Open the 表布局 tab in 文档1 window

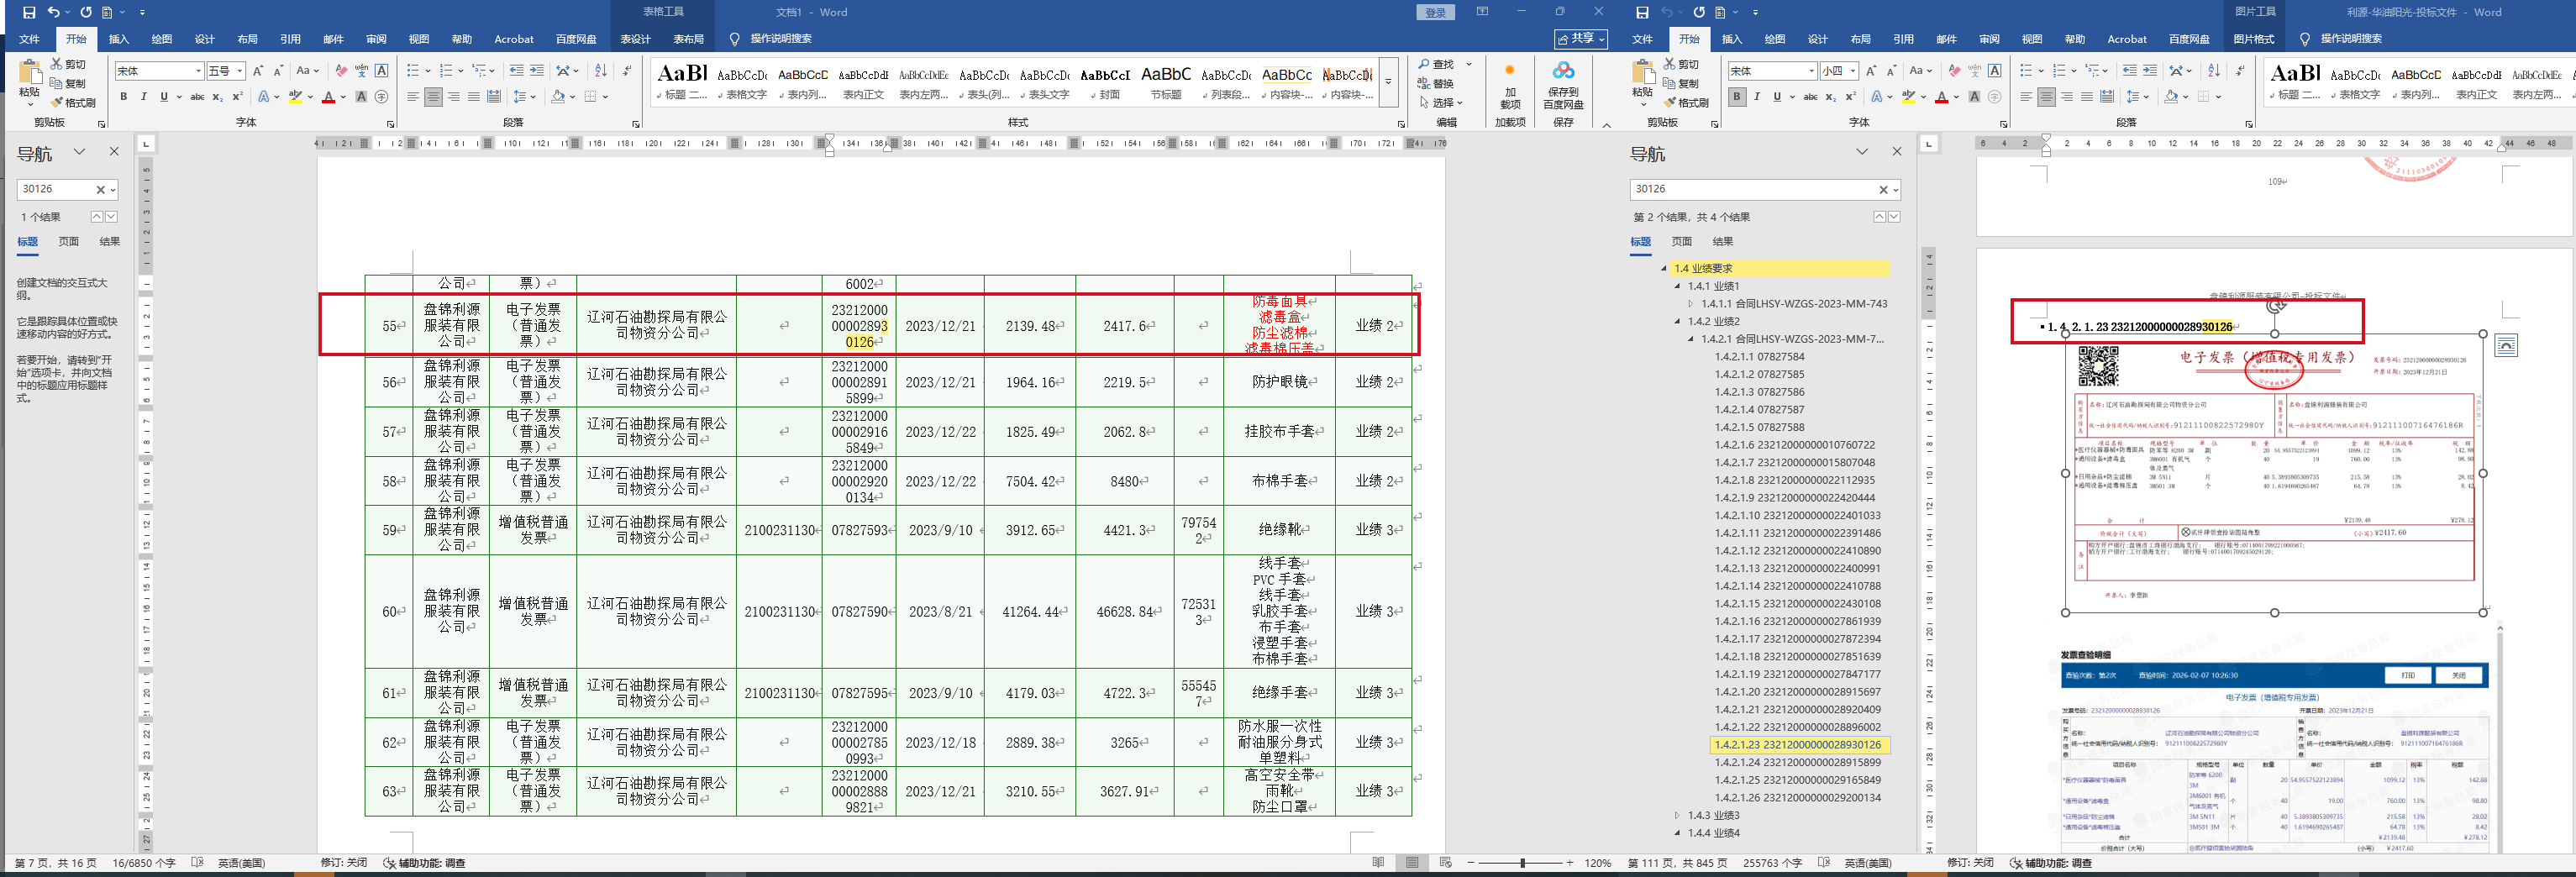(x=688, y=39)
